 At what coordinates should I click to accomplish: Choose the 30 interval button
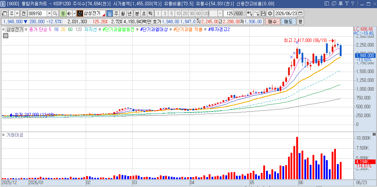[x=192, y=13]
